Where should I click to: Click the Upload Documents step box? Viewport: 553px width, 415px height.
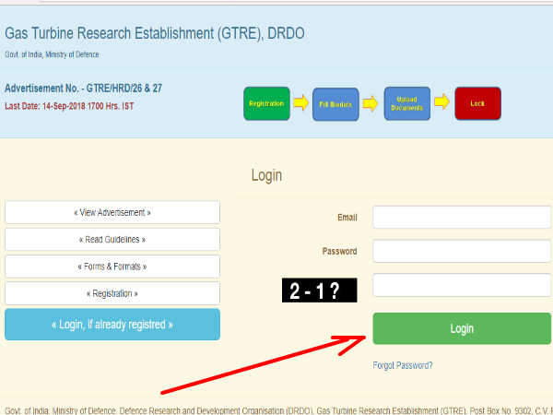(x=407, y=103)
